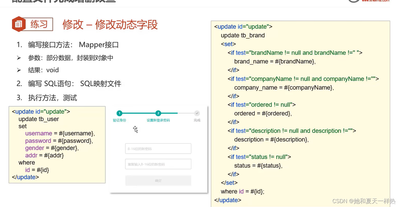Click the 8-16位的新密码 password input field
Viewport: 400px width, 207px height.
158,149
